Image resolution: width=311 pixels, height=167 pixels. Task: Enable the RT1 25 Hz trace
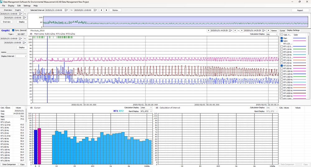(282, 55)
